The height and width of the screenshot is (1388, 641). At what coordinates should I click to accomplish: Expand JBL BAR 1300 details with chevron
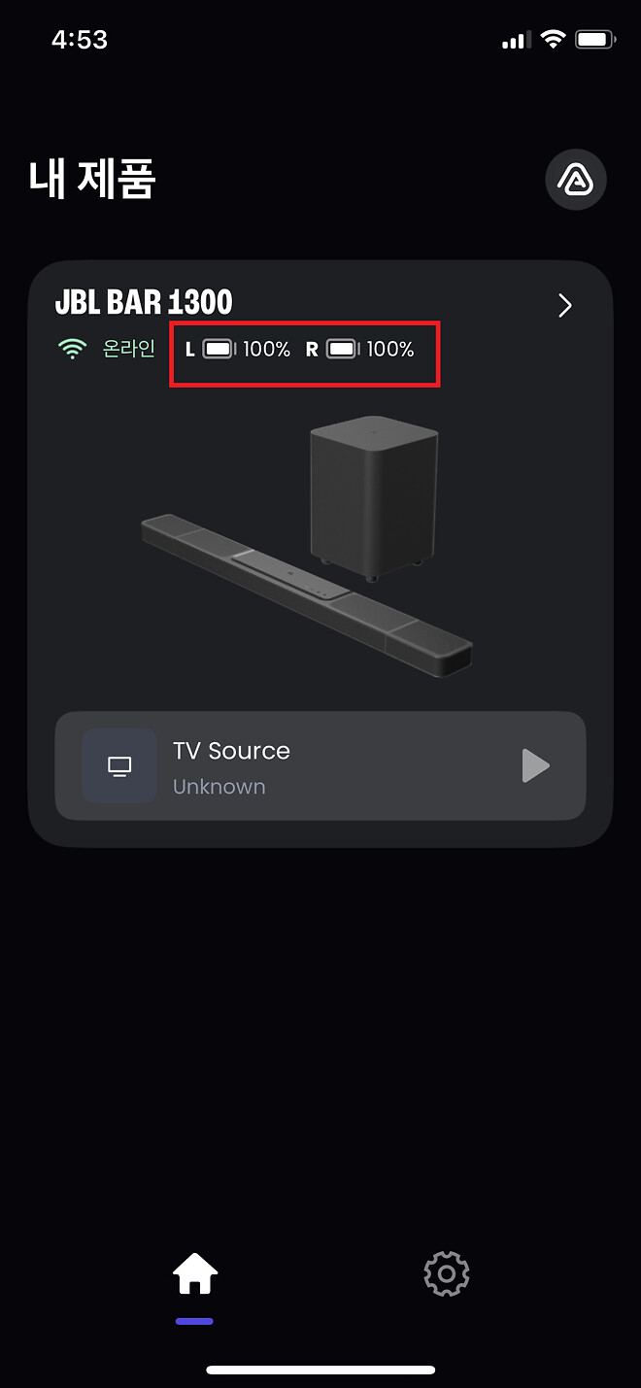tap(565, 306)
